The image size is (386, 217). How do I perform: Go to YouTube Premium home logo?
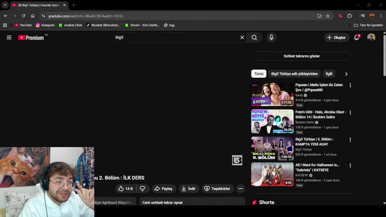pyautogui.click(x=31, y=37)
